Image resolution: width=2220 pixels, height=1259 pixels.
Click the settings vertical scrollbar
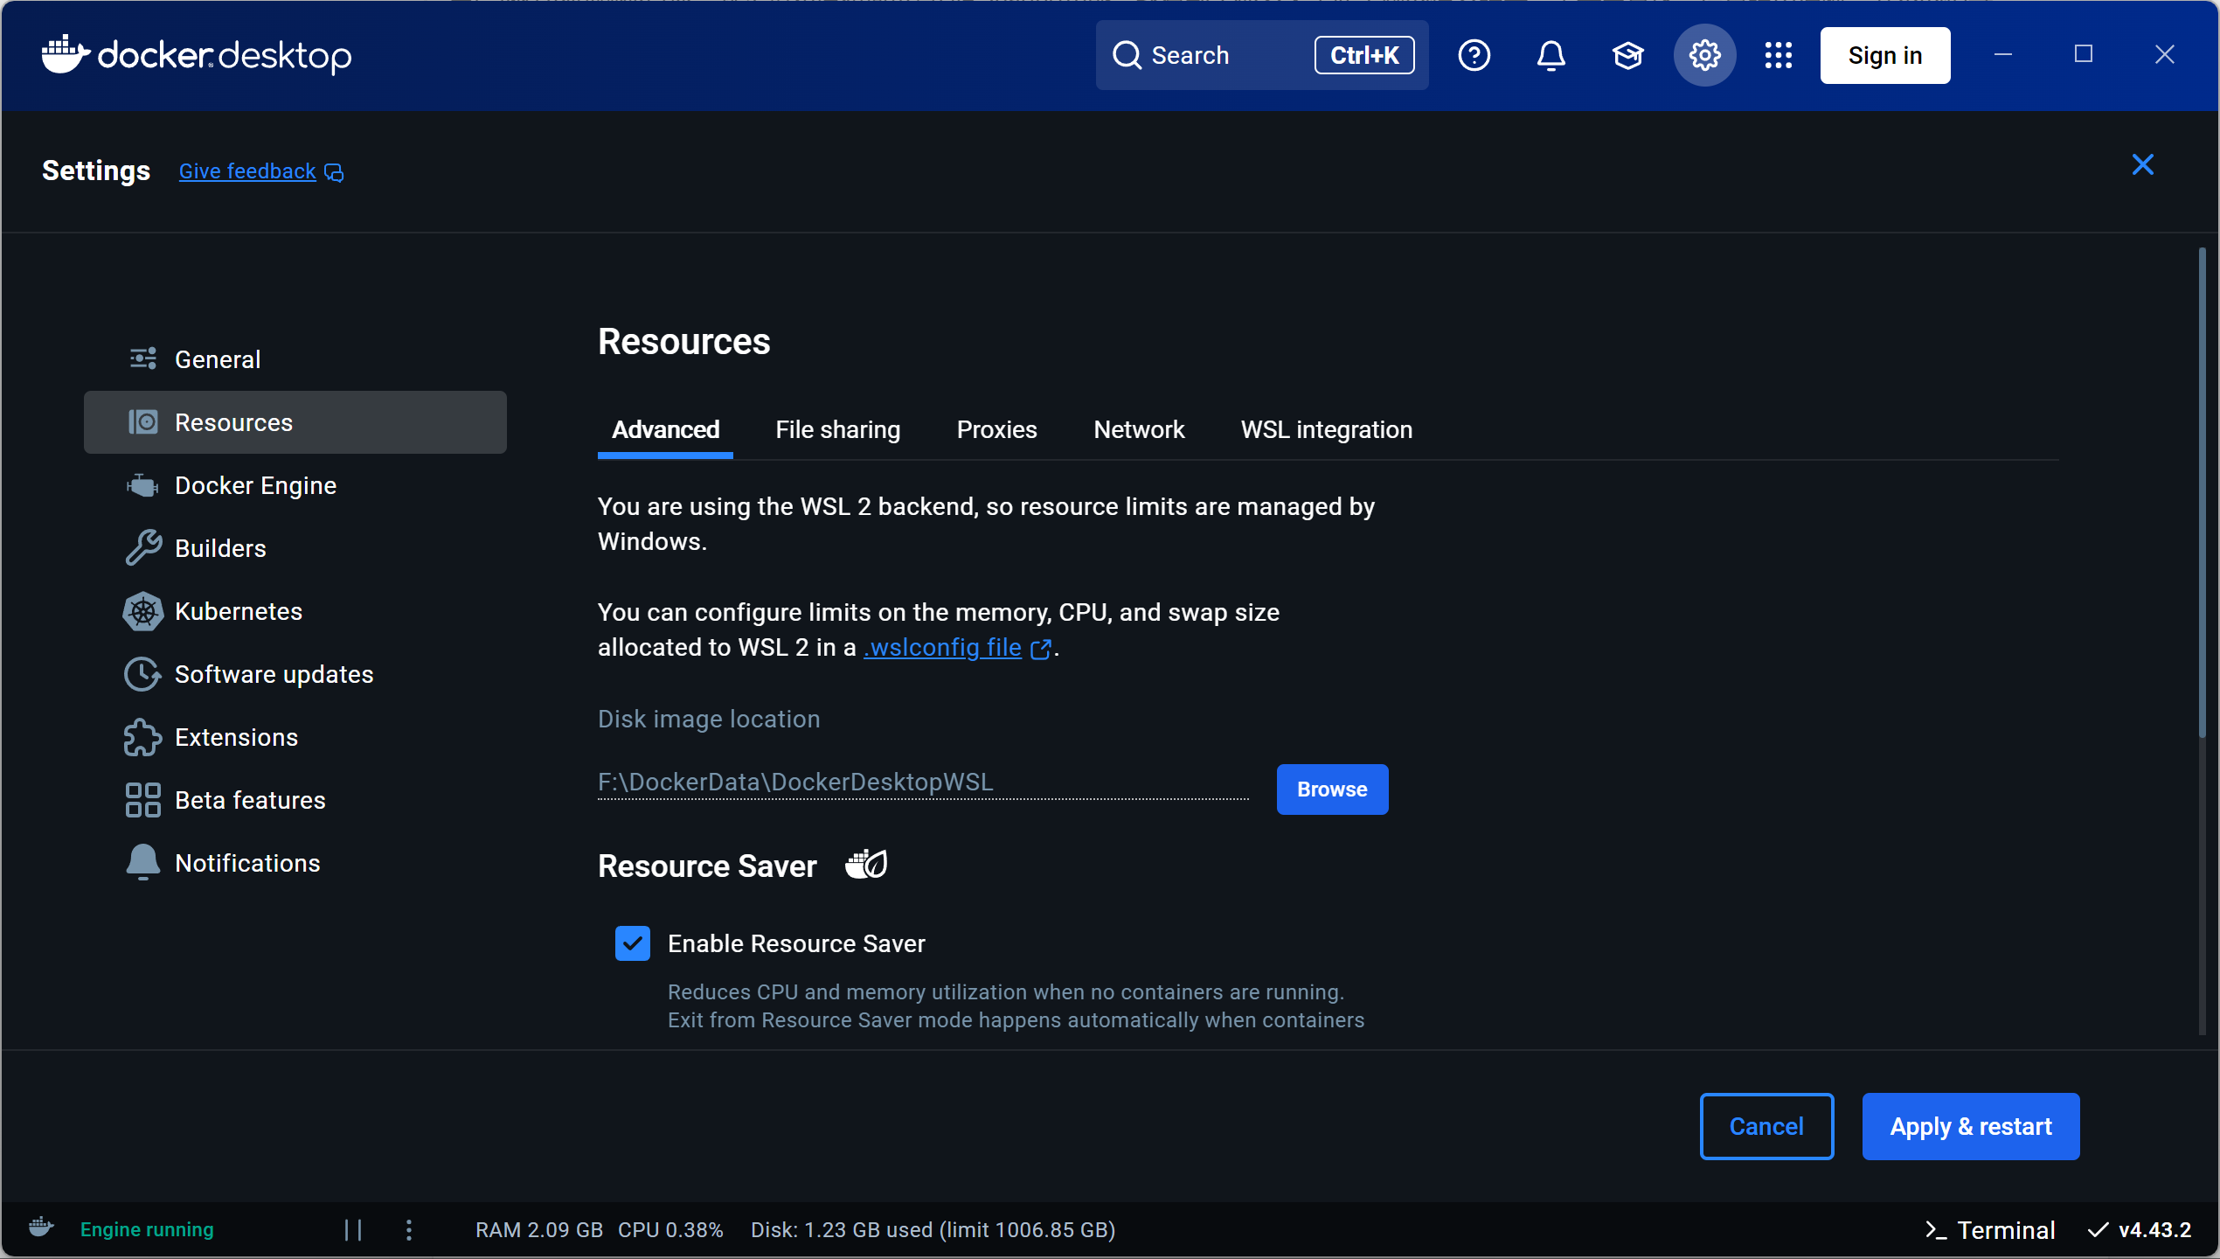point(2203,494)
